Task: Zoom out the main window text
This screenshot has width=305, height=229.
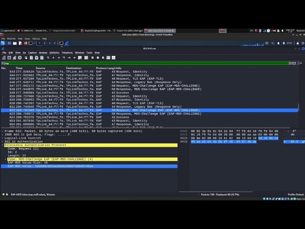Action: (x=98, y=58)
